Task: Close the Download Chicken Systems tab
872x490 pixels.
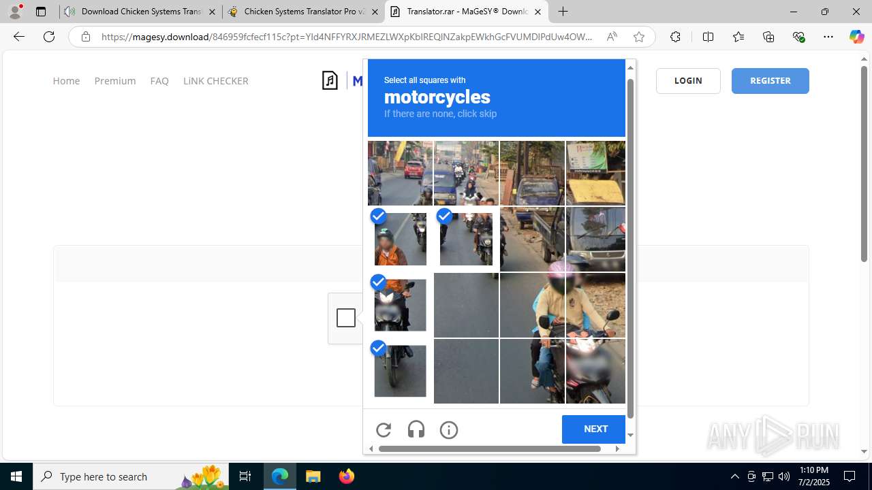Action: [212, 12]
